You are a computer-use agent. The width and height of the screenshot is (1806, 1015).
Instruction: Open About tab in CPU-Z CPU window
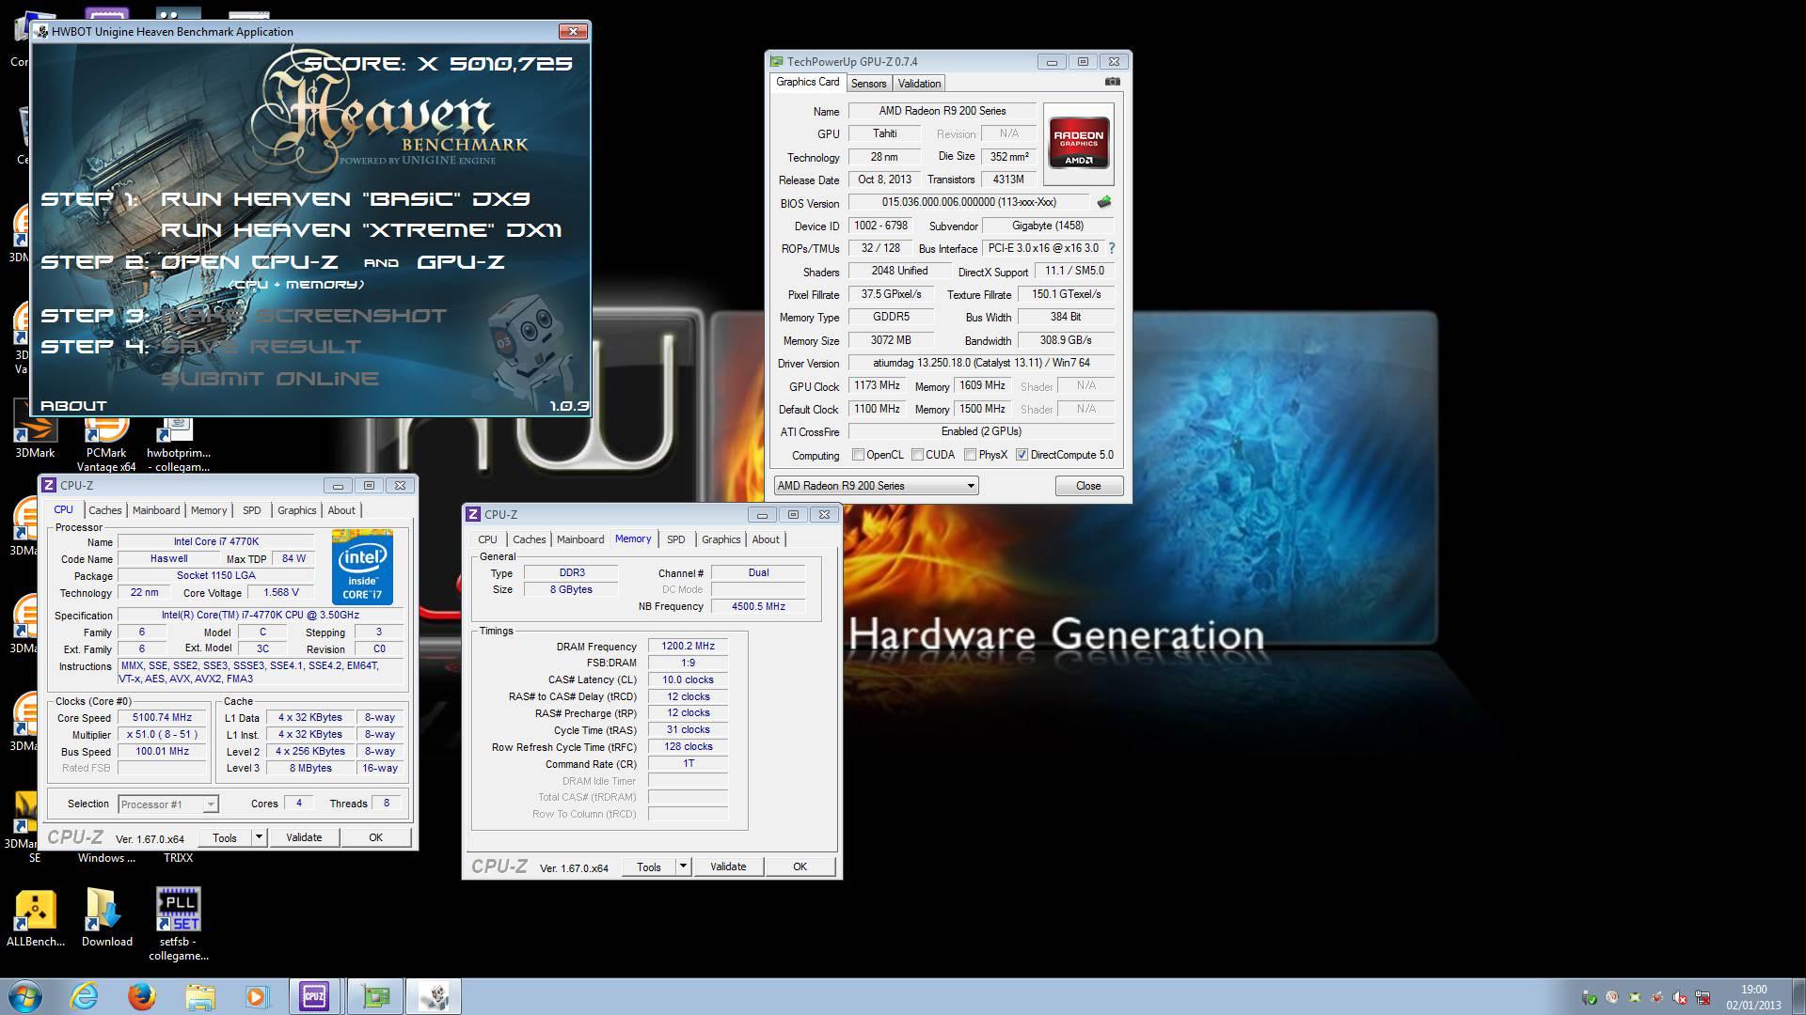(341, 510)
